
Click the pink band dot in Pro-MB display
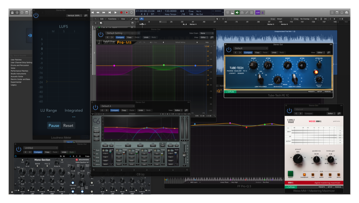[x=114, y=66]
